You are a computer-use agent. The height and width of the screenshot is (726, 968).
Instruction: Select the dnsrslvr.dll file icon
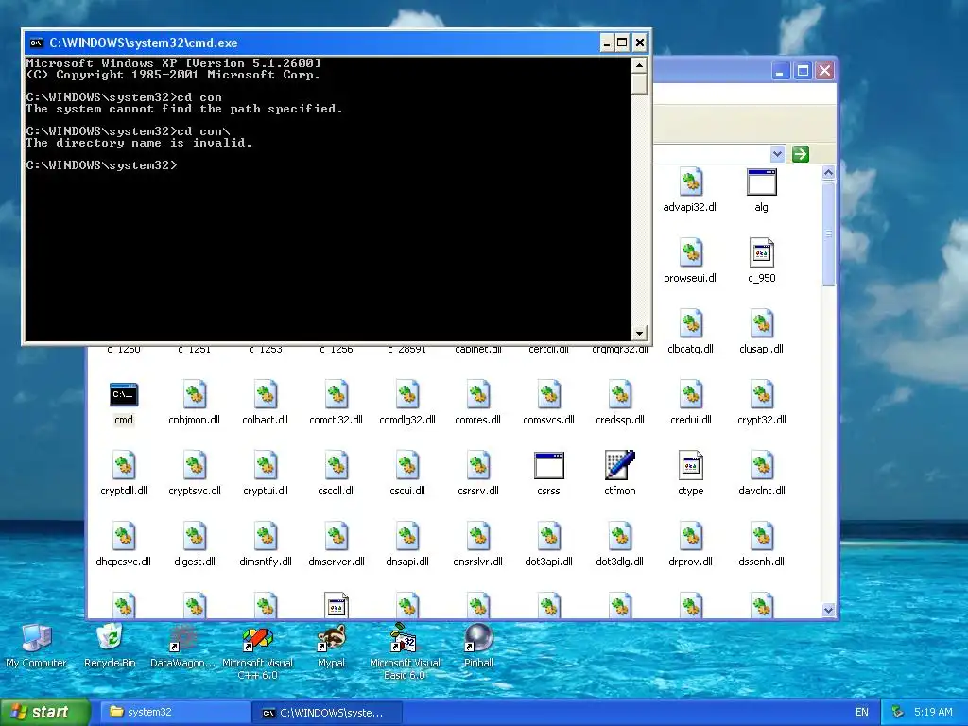(477, 537)
